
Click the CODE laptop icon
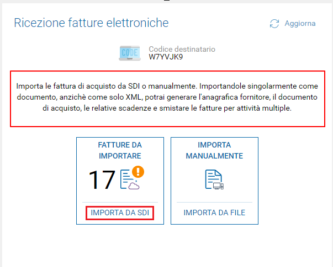(x=130, y=53)
